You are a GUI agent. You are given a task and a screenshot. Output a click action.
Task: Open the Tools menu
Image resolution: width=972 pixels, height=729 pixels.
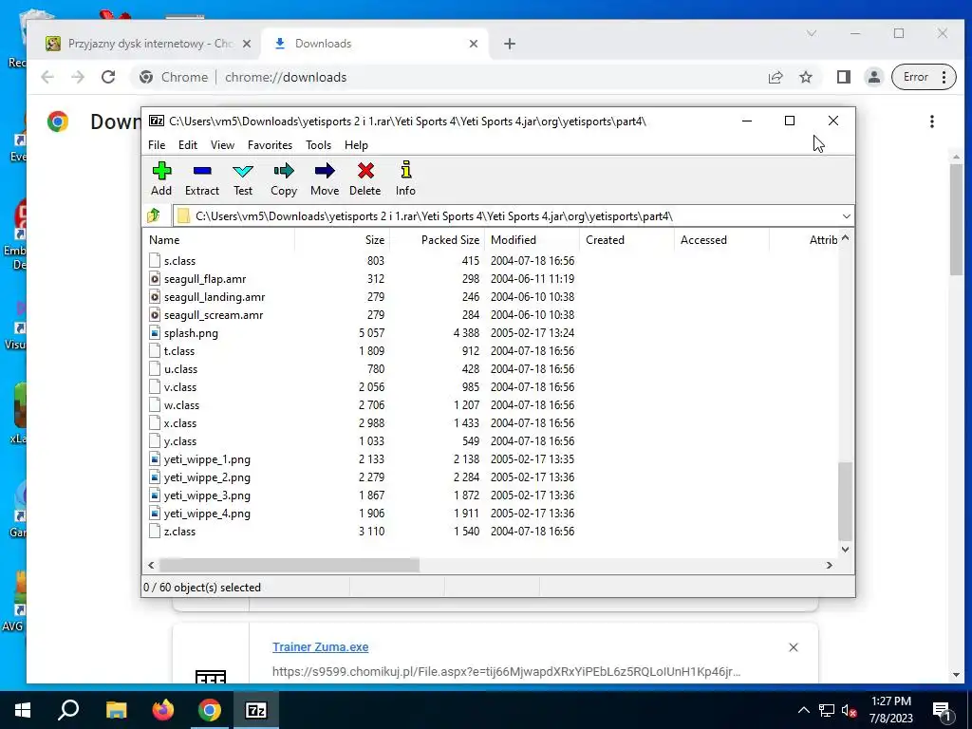[x=318, y=145]
